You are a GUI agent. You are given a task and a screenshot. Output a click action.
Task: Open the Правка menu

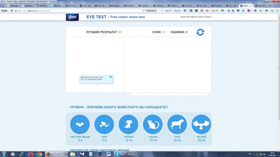(10, 1)
